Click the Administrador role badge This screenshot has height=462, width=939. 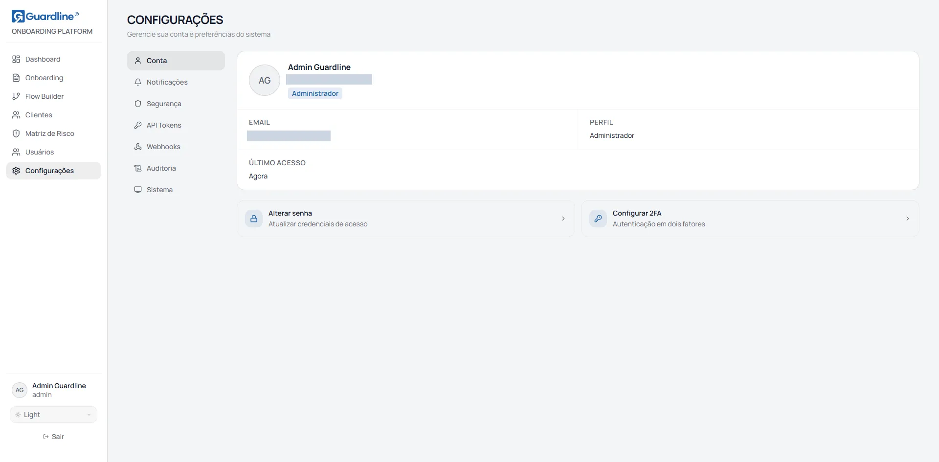click(x=315, y=93)
